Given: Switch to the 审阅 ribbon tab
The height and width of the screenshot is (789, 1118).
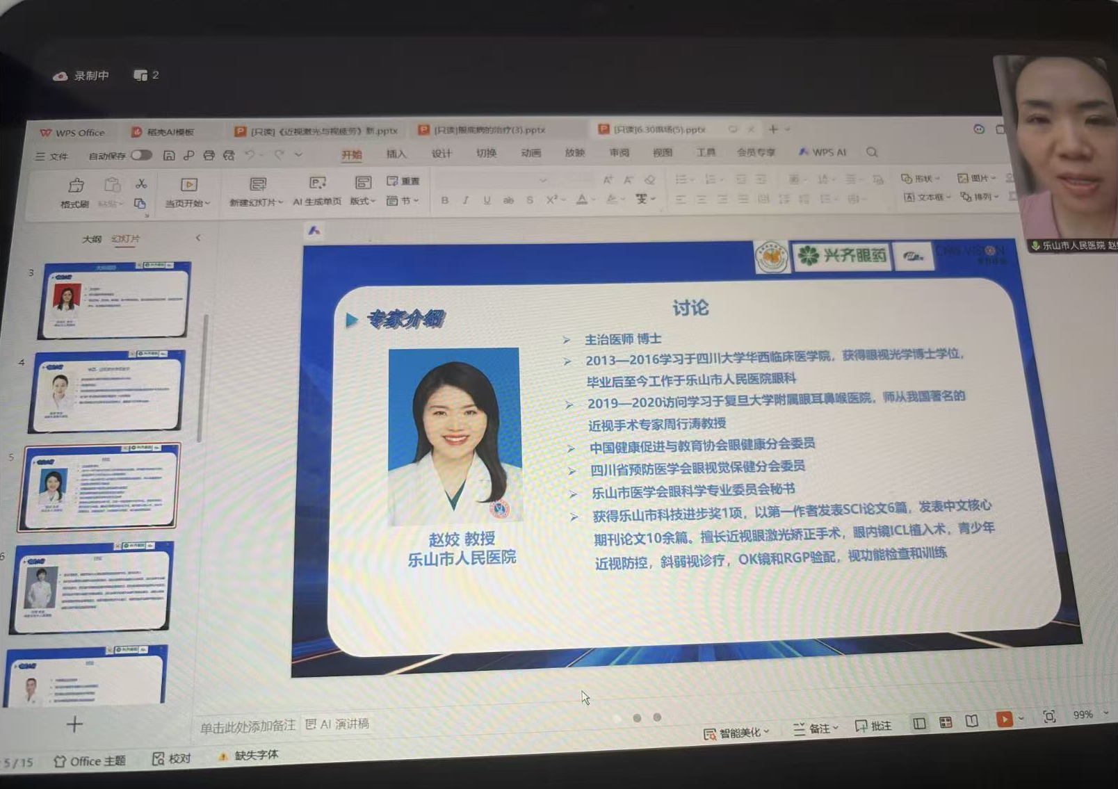Looking at the screenshot, I should point(619,152).
